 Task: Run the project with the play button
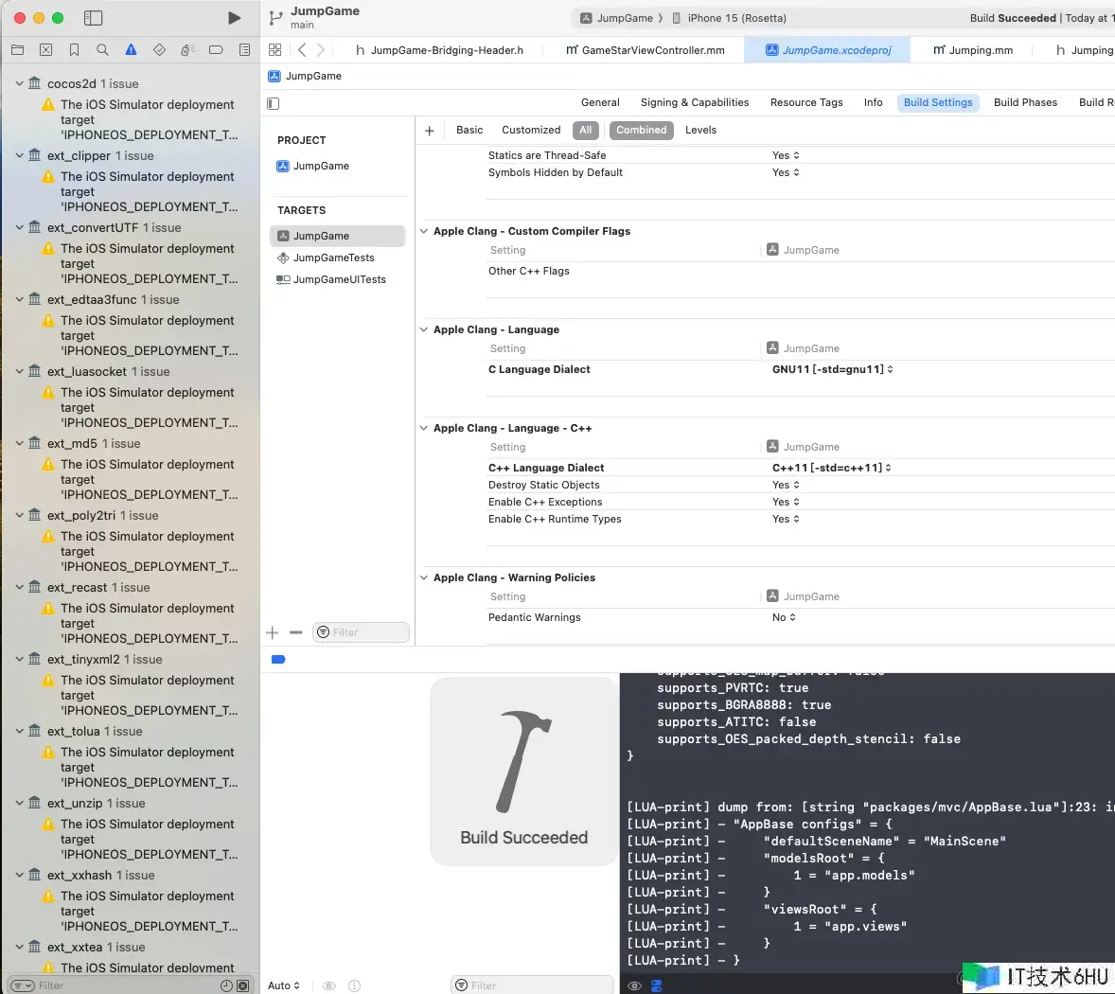pyautogui.click(x=234, y=18)
